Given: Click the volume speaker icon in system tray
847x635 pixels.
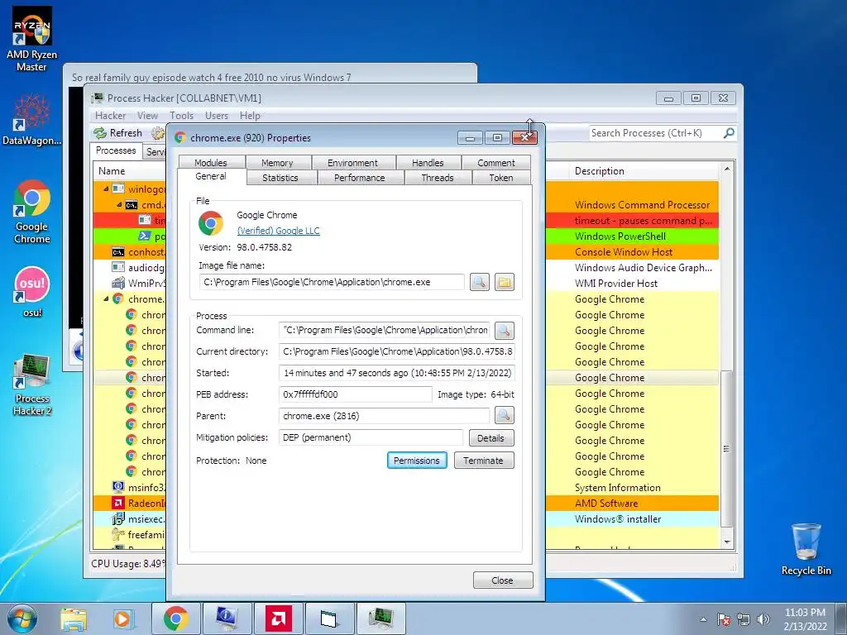Looking at the screenshot, I should click(x=763, y=619).
